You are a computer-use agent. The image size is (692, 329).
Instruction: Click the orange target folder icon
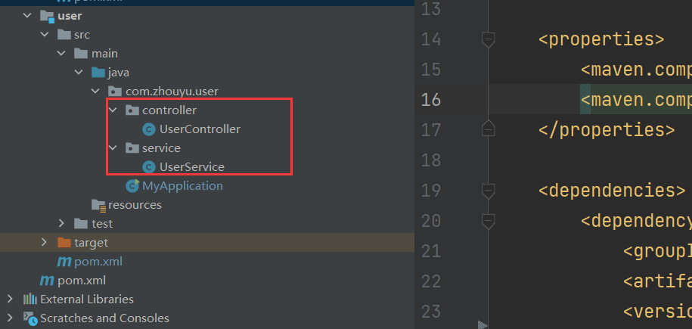pos(64,243)
